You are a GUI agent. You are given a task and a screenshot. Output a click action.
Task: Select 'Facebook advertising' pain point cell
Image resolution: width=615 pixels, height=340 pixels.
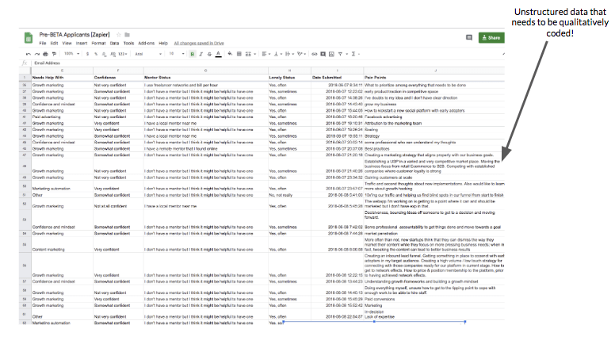434,117
